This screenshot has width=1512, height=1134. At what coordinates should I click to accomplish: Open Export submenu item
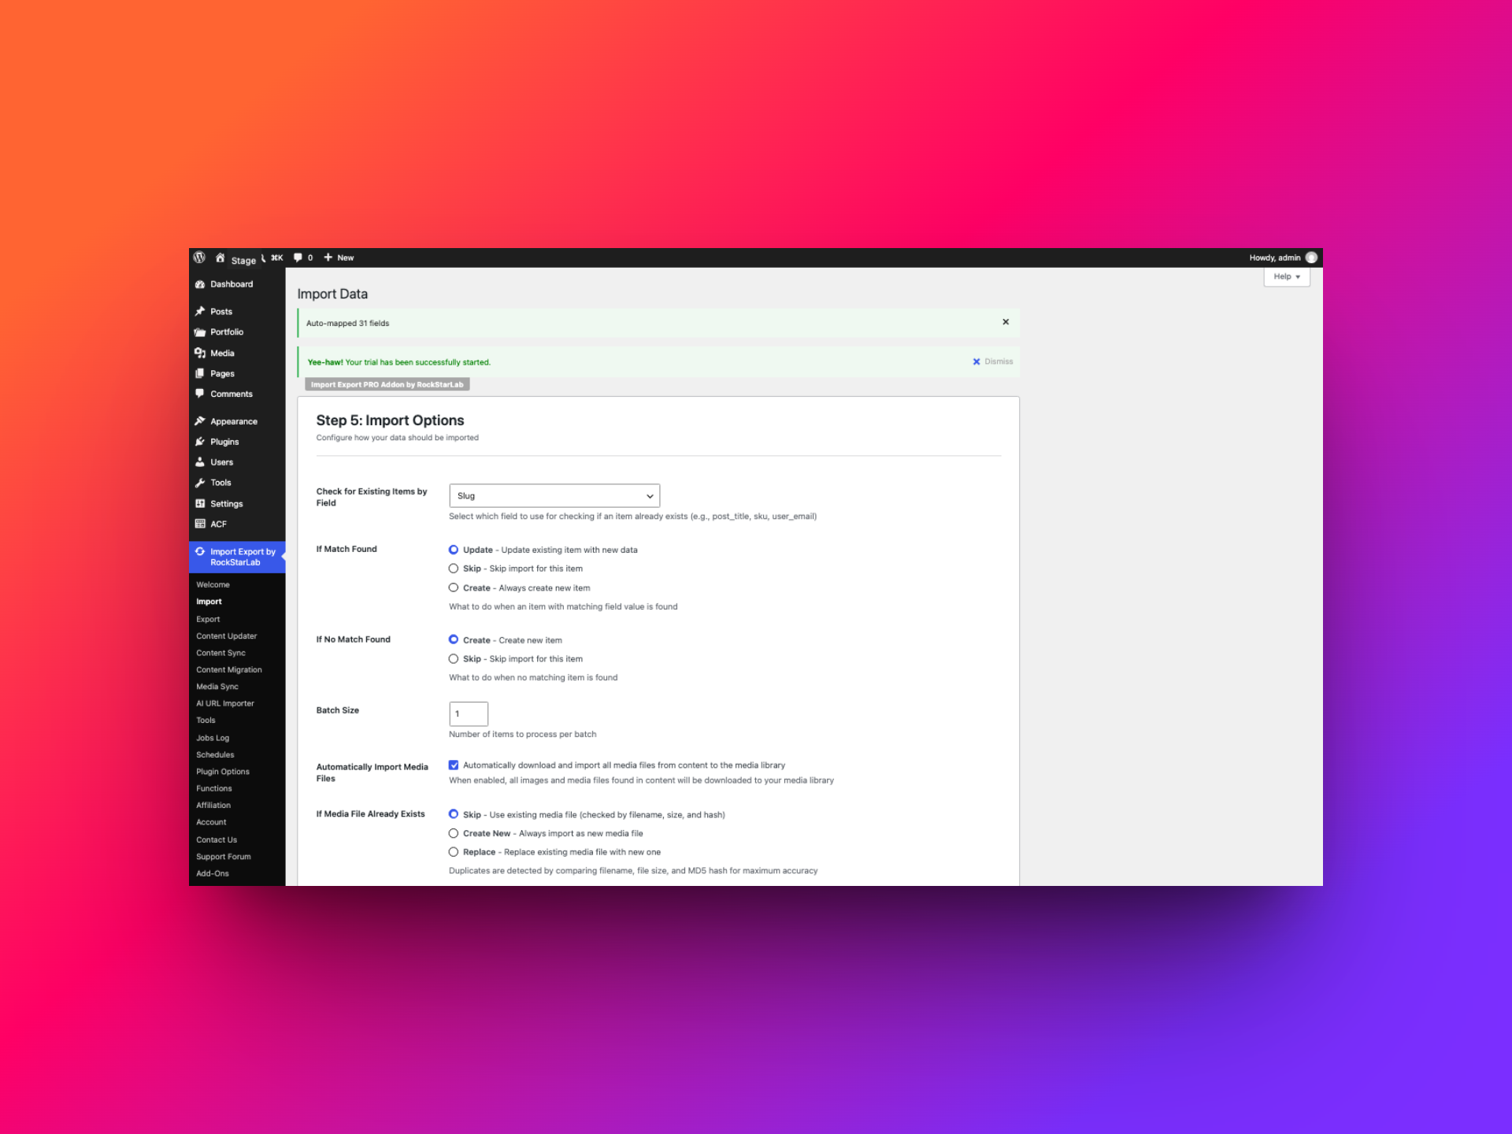pyautogui.click(x=208, y=619)
